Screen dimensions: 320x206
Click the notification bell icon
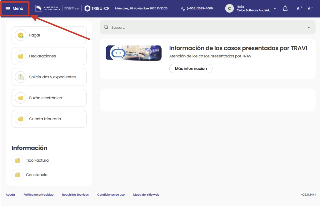[x=285, y=8]
